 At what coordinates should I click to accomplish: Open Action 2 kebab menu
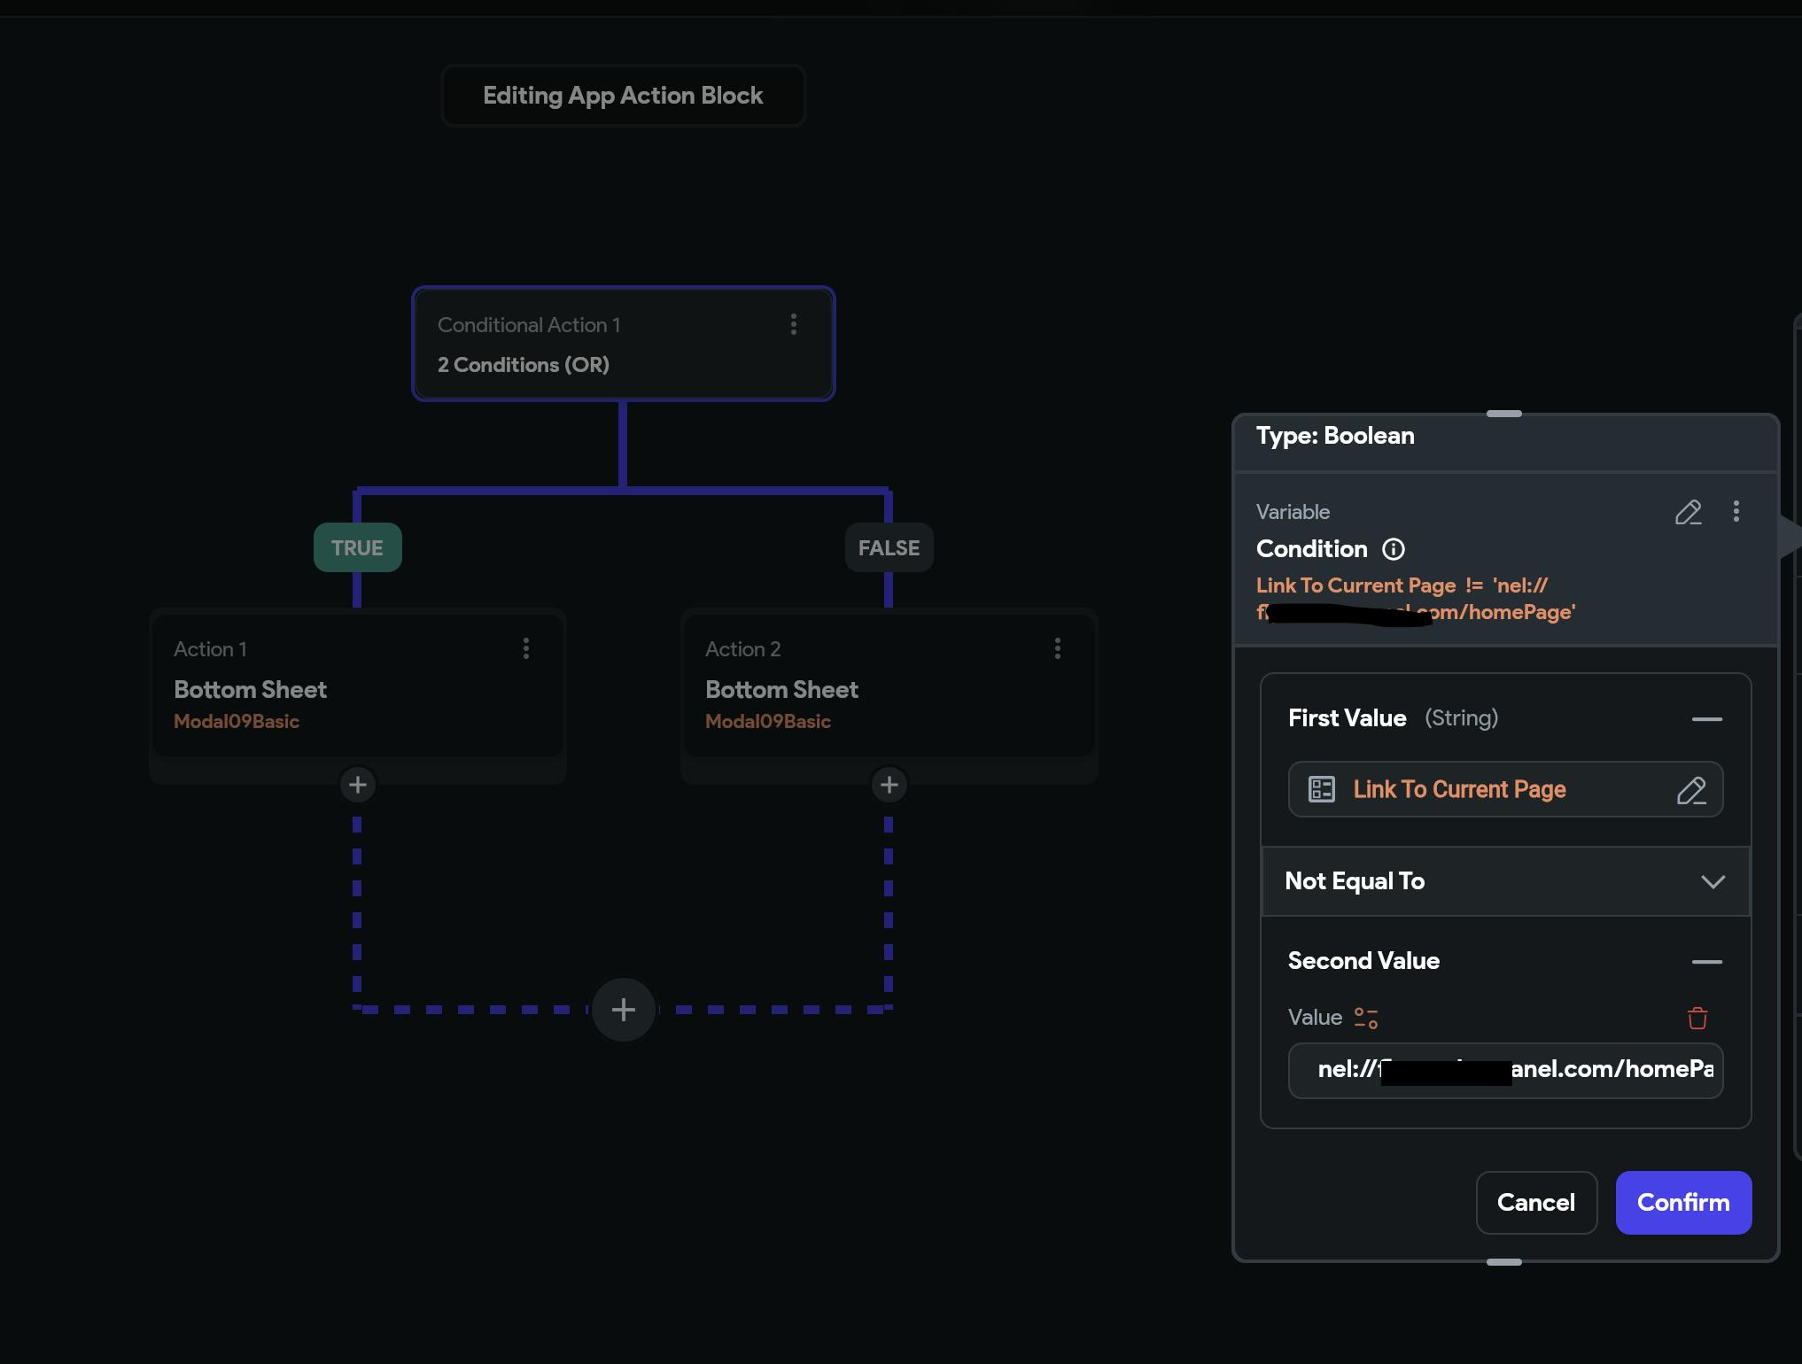1057,648
